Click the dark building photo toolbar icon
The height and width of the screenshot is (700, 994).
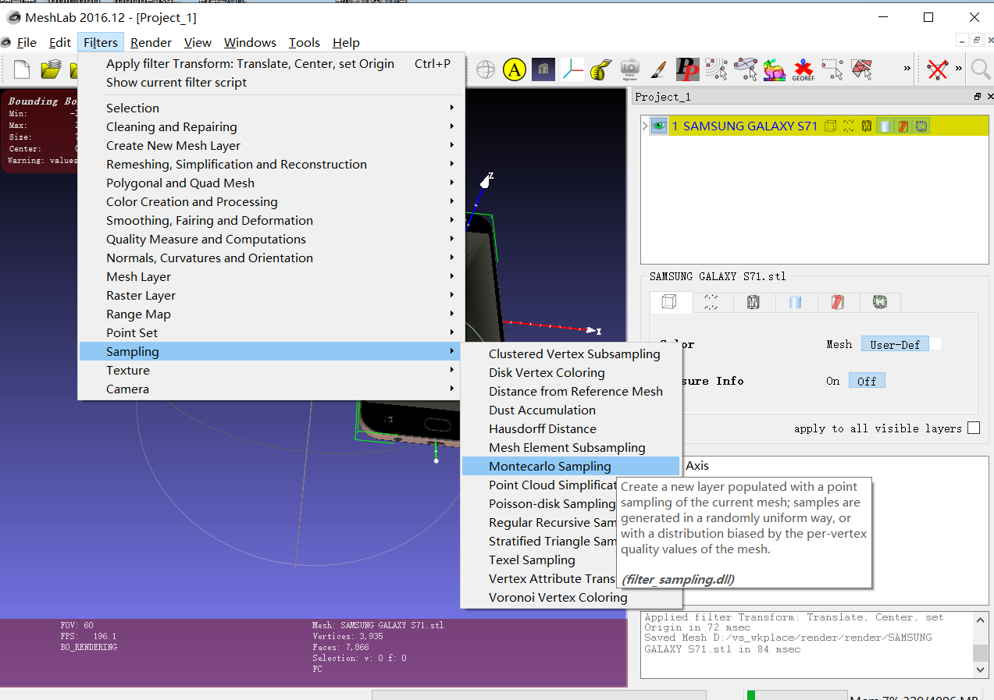tap(543, 69)
